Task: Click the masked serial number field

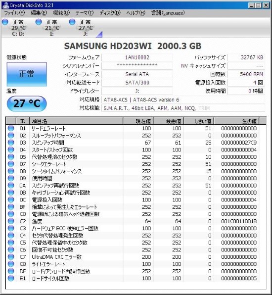Action: pos(137,66)
